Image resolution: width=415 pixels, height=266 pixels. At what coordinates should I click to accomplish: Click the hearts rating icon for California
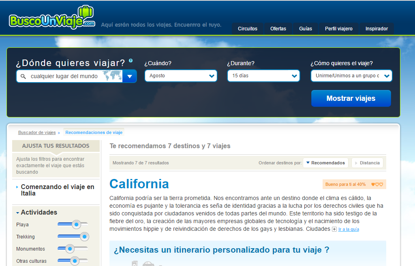point(377,185)
